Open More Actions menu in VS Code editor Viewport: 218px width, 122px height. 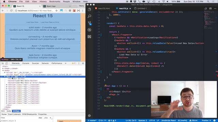click(x=215, y=8)
